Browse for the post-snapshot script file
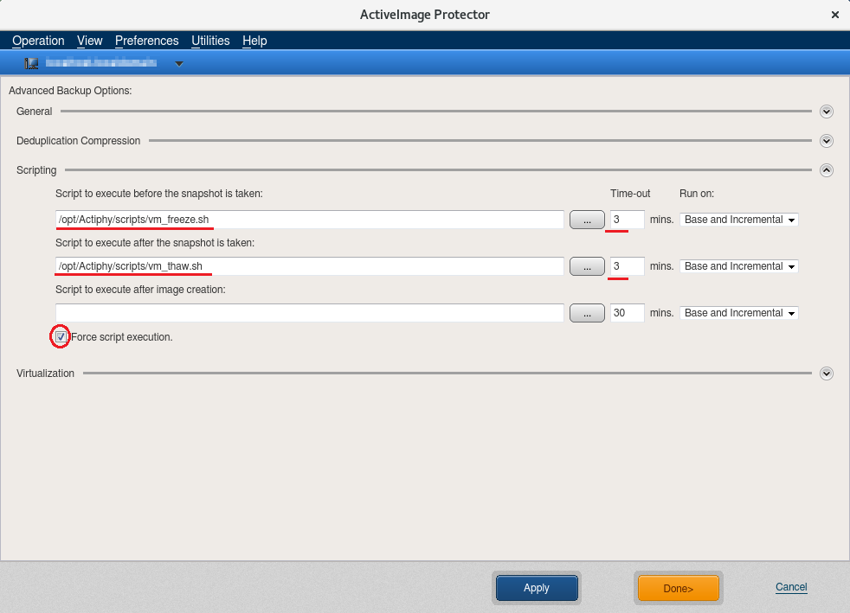The image size is (850, 613). [587, 266]
